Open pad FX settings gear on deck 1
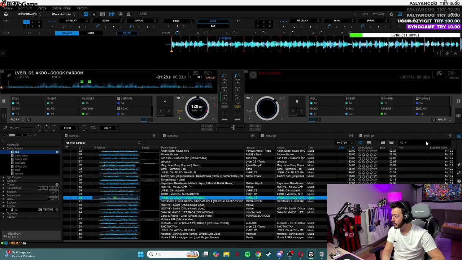 tap(28, 120)
